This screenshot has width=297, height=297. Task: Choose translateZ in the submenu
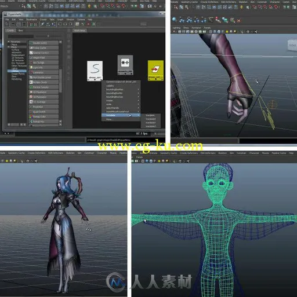pyautogui.click(x=151, y=126)
